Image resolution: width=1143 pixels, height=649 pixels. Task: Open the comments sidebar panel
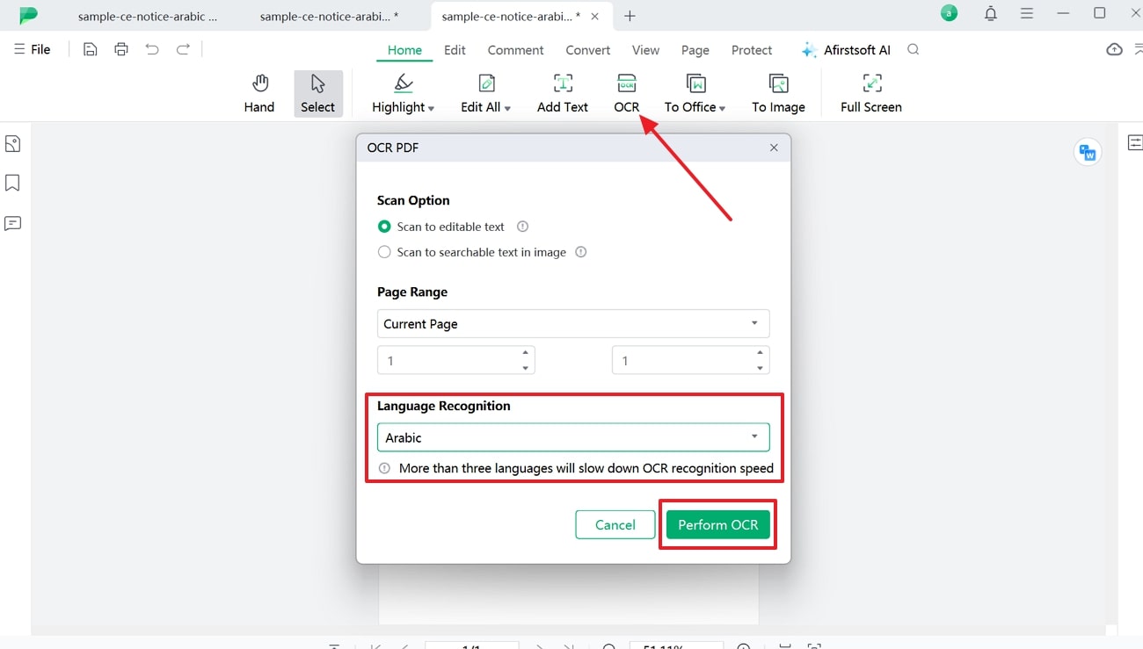coord(12,223)
